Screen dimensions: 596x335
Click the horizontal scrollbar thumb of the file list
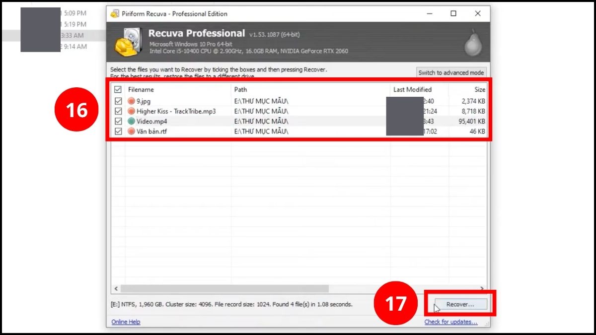click(x=224, y=288)
